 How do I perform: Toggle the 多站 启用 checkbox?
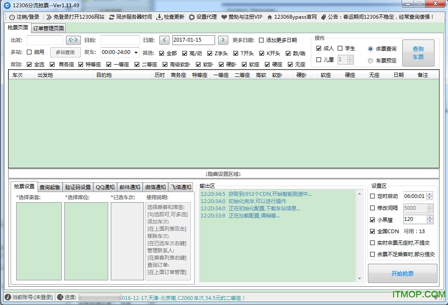29,52
